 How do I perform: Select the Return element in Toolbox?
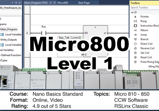[135, 30]
